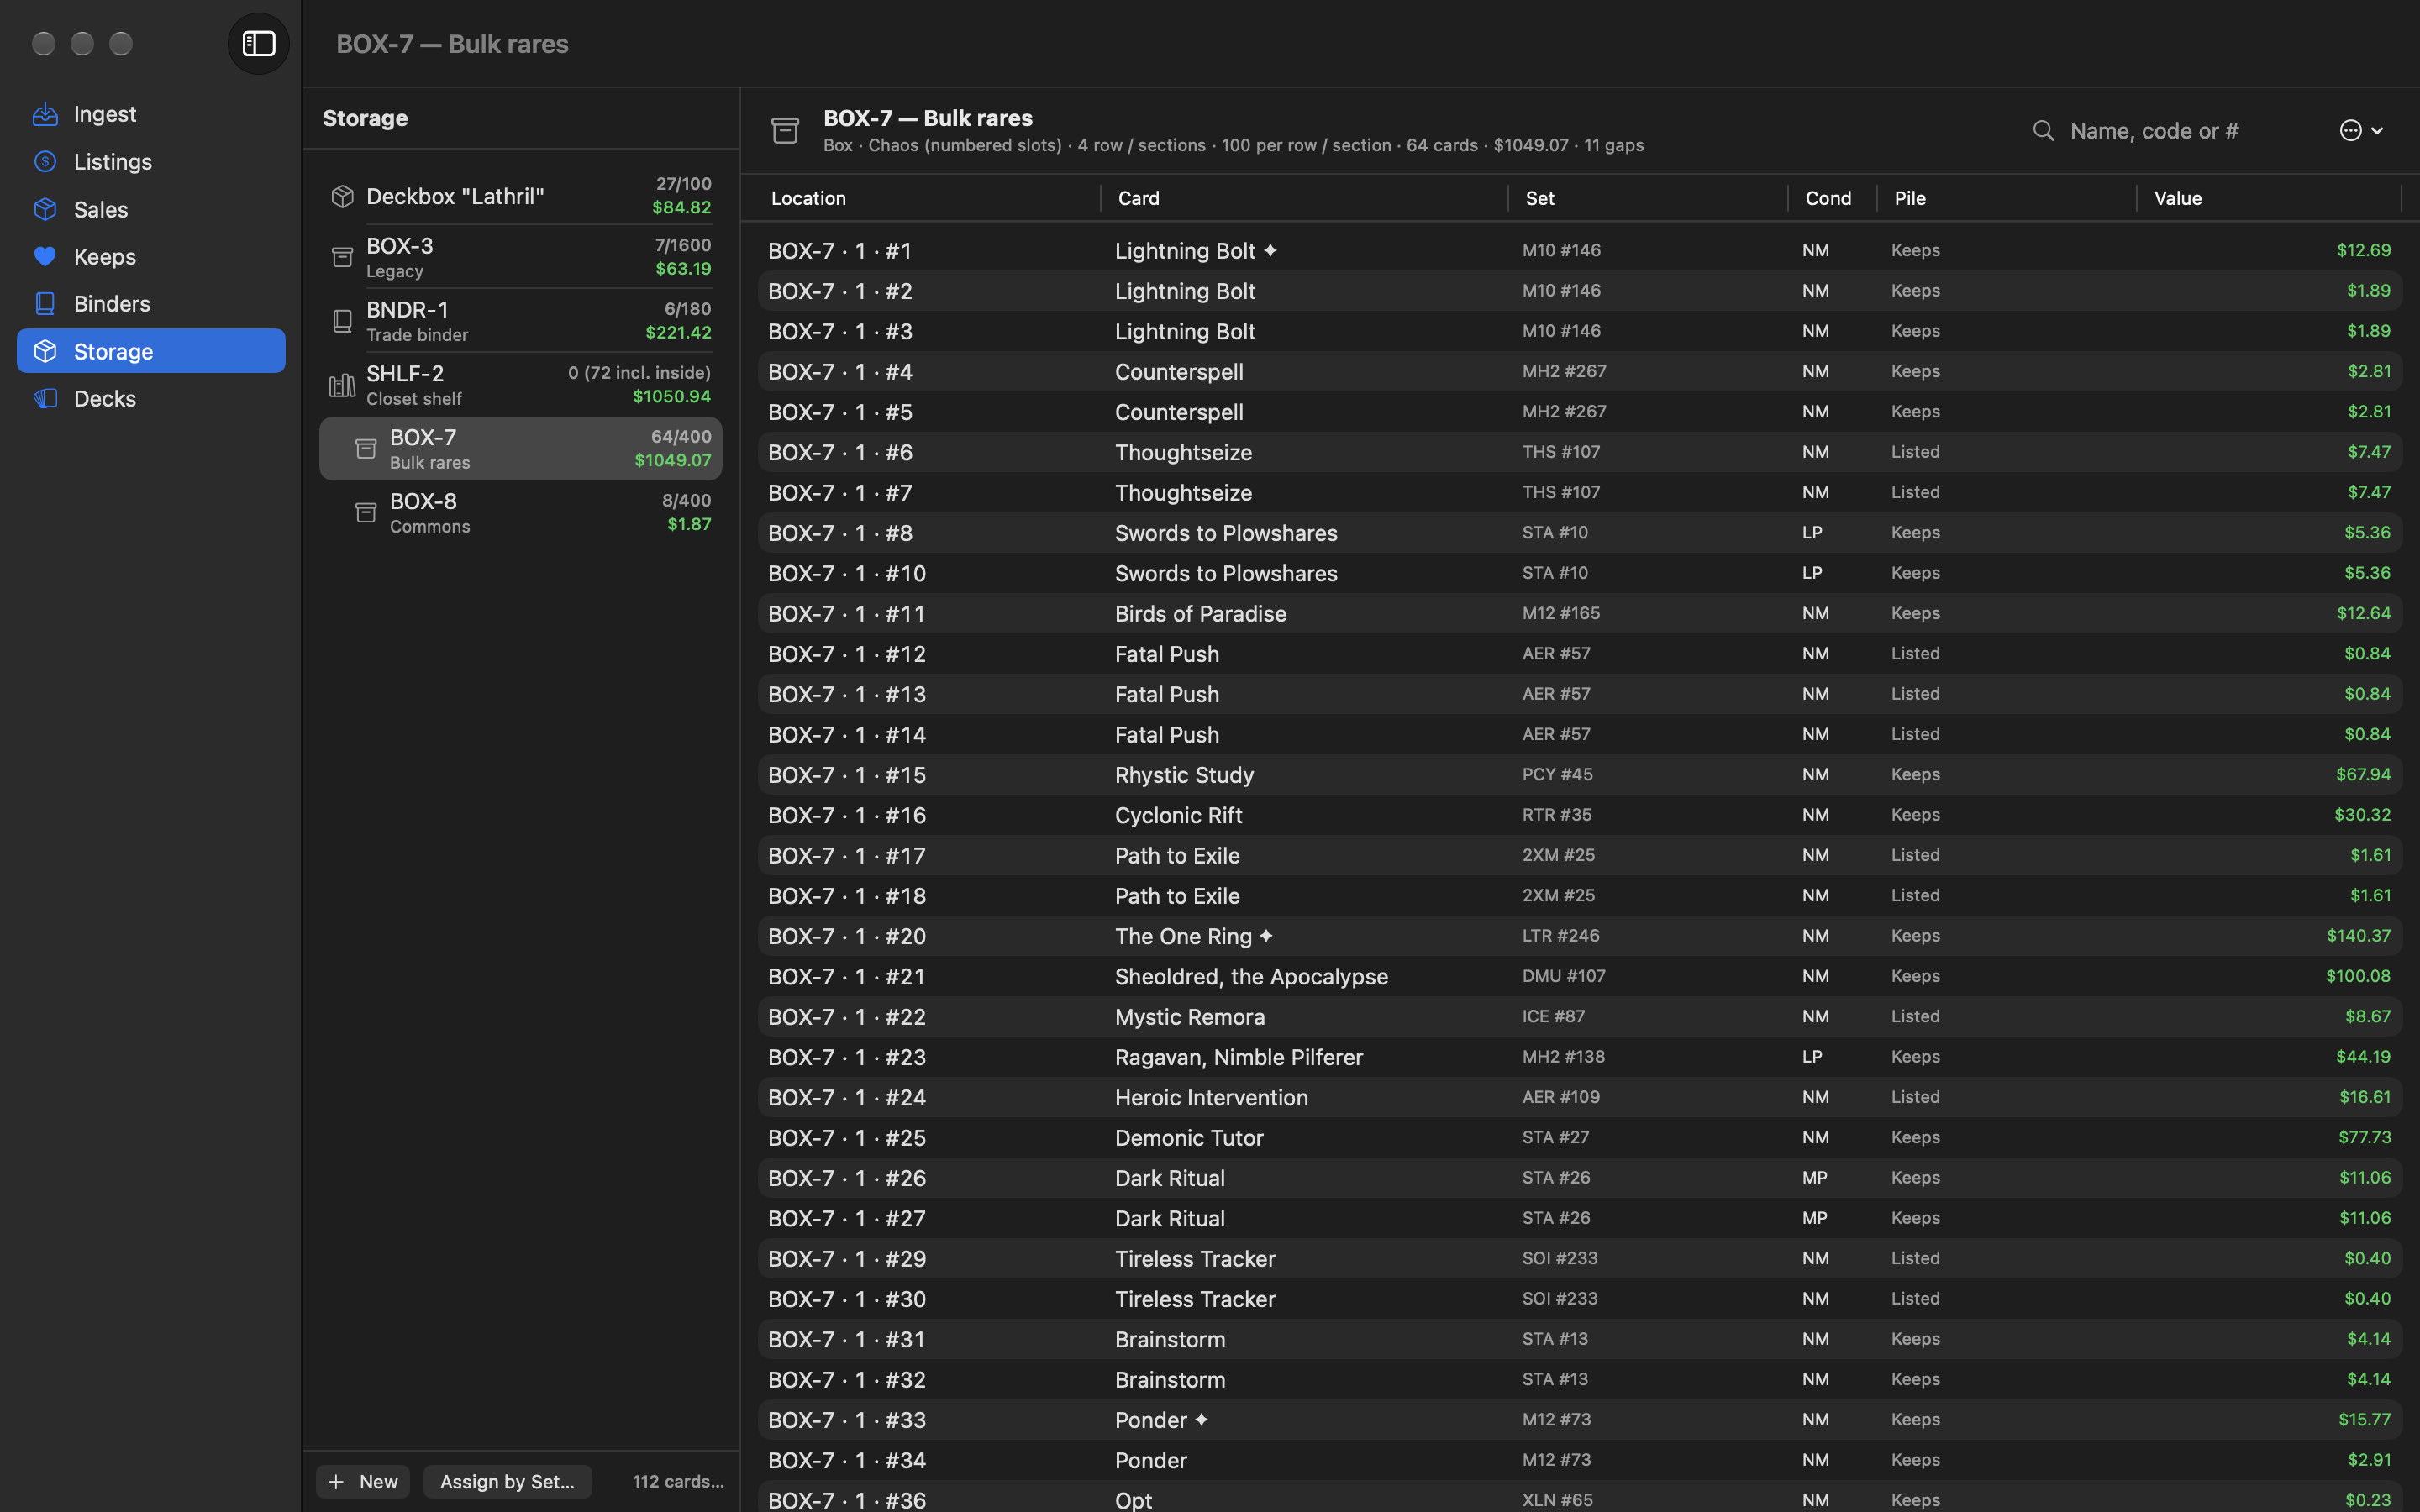Click the Decks cards icon

[x=45, y=398]
